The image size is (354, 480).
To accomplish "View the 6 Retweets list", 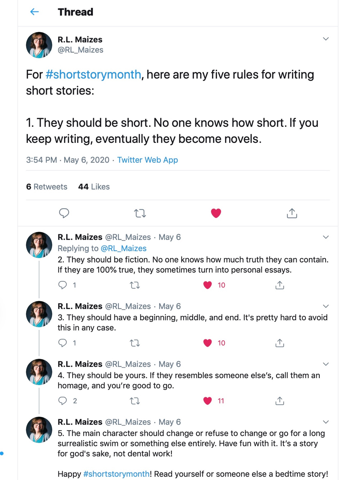I will [47, 187].
